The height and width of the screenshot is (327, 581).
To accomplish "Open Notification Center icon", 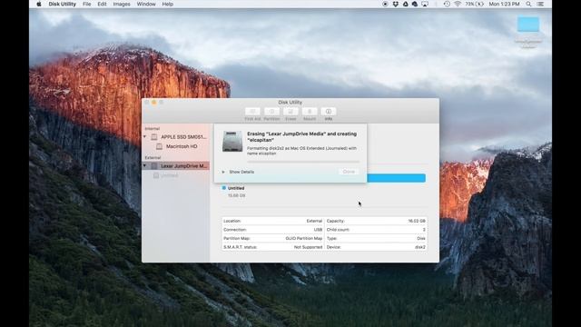I will pos(541,4).
